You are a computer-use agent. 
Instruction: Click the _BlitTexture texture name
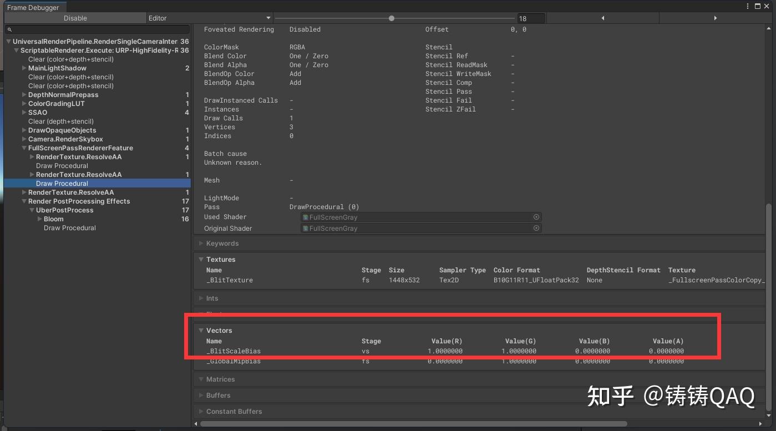230,280
